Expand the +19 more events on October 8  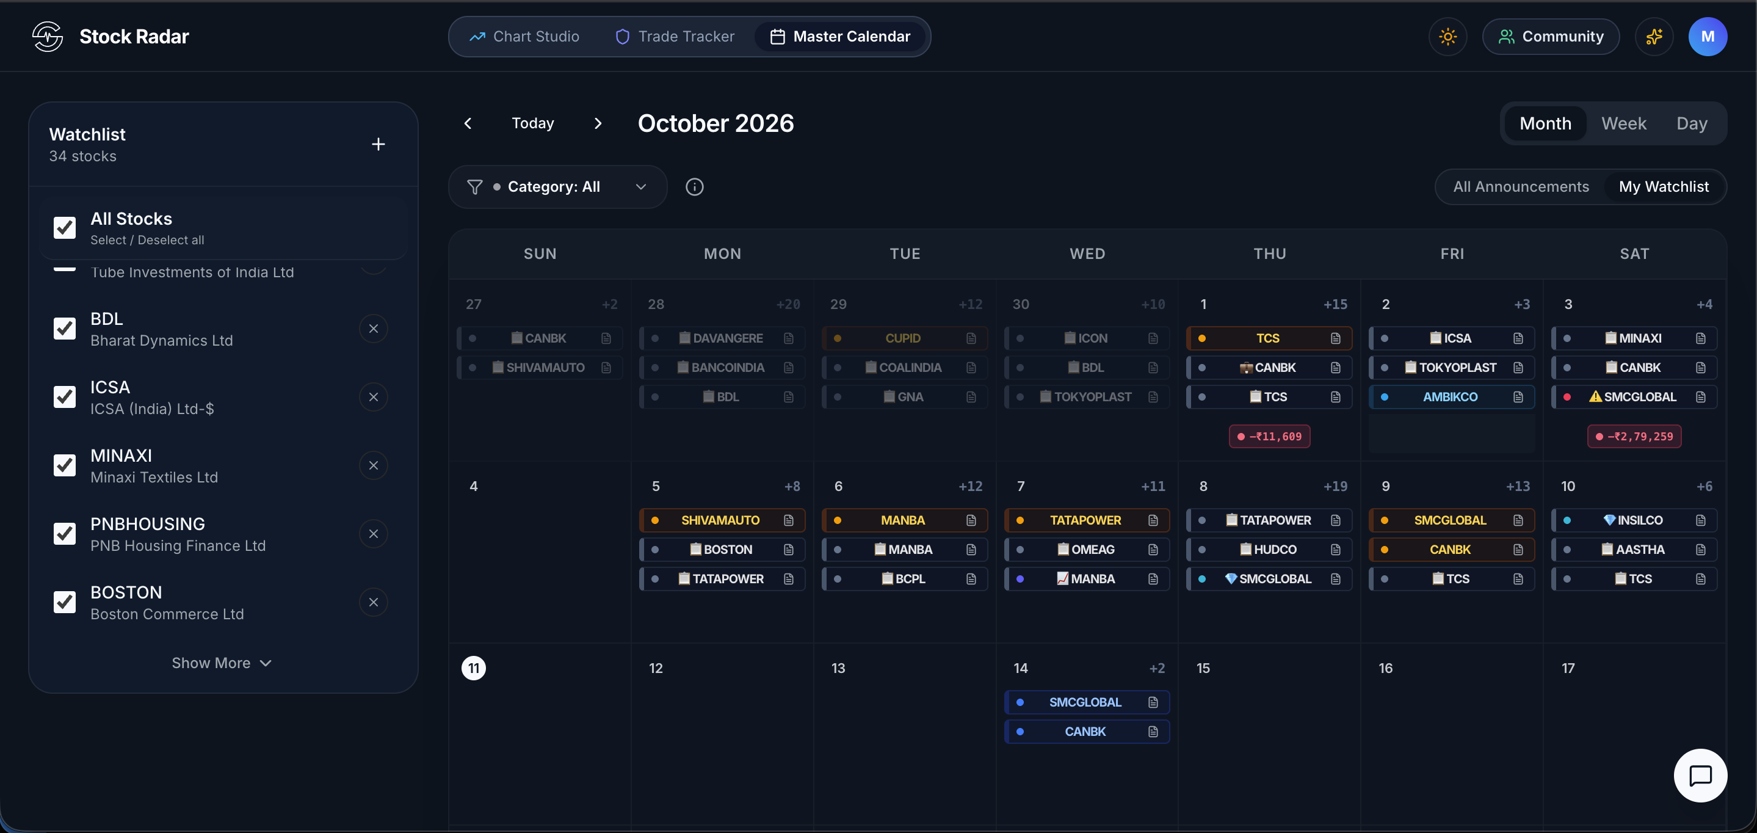click(1335, 487)
